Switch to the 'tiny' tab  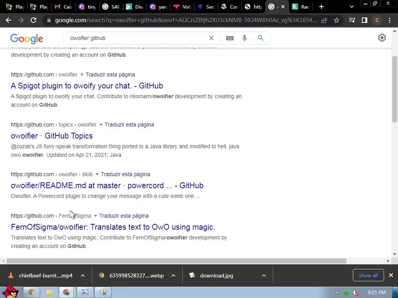(87, 7)
